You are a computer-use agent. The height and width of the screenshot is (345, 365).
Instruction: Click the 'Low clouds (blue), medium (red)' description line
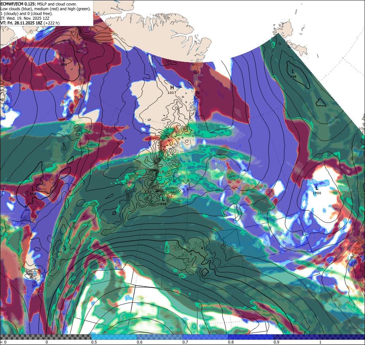pos(46,9)
